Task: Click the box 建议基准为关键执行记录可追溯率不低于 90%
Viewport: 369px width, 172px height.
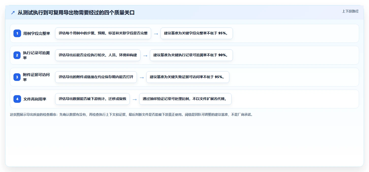Action: pyautogui.click(x=191, y=55)
